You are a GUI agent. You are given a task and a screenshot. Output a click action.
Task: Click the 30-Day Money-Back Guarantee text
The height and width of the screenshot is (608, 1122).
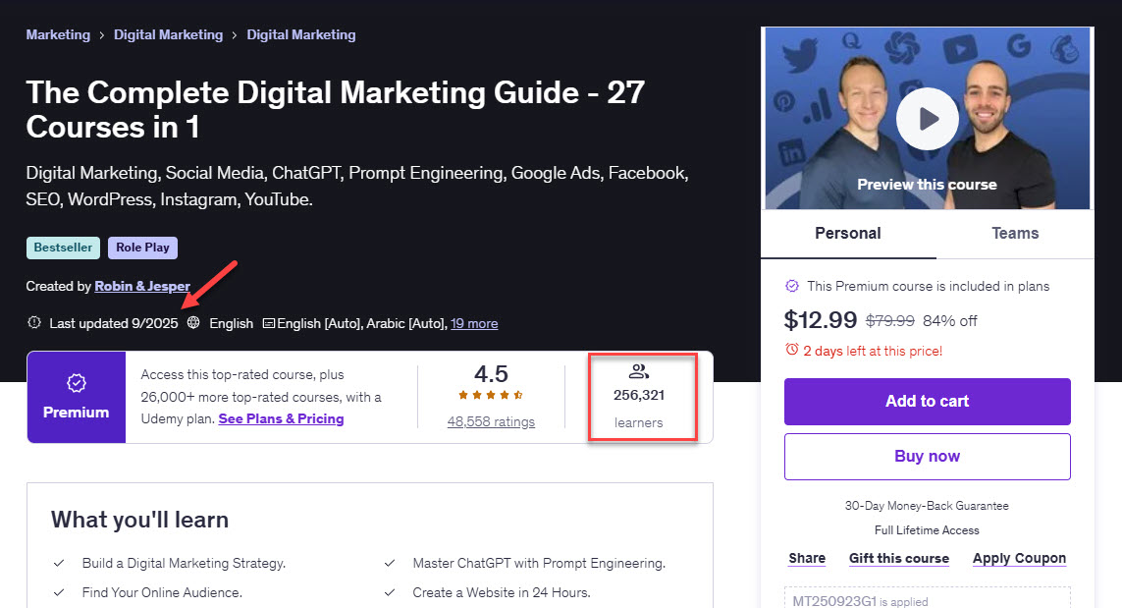pos(927,506)
